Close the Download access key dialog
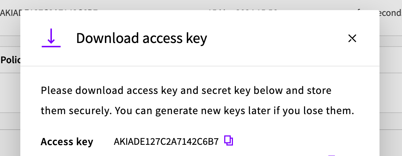Viewport: 402px width, 156px height. (x=352, y=38)
